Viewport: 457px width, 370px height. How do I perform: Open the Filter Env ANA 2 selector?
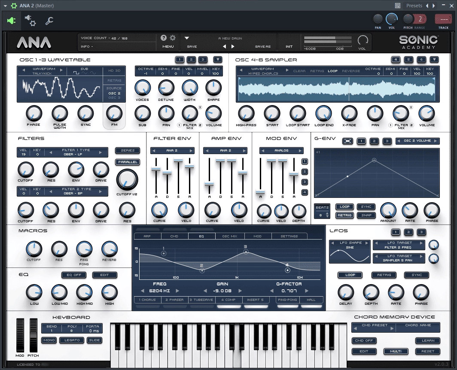tap(172, 151)
